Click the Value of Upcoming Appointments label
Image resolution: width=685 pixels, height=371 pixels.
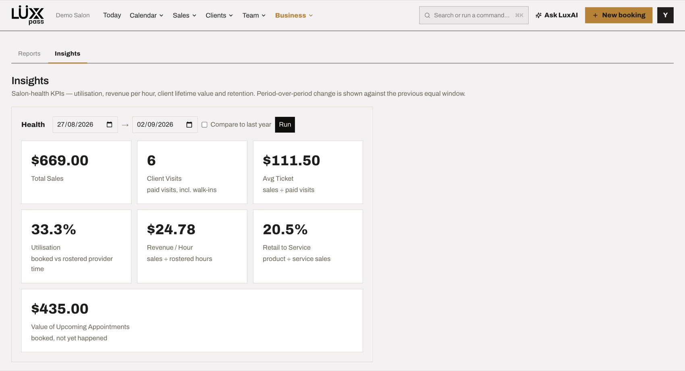80,327
